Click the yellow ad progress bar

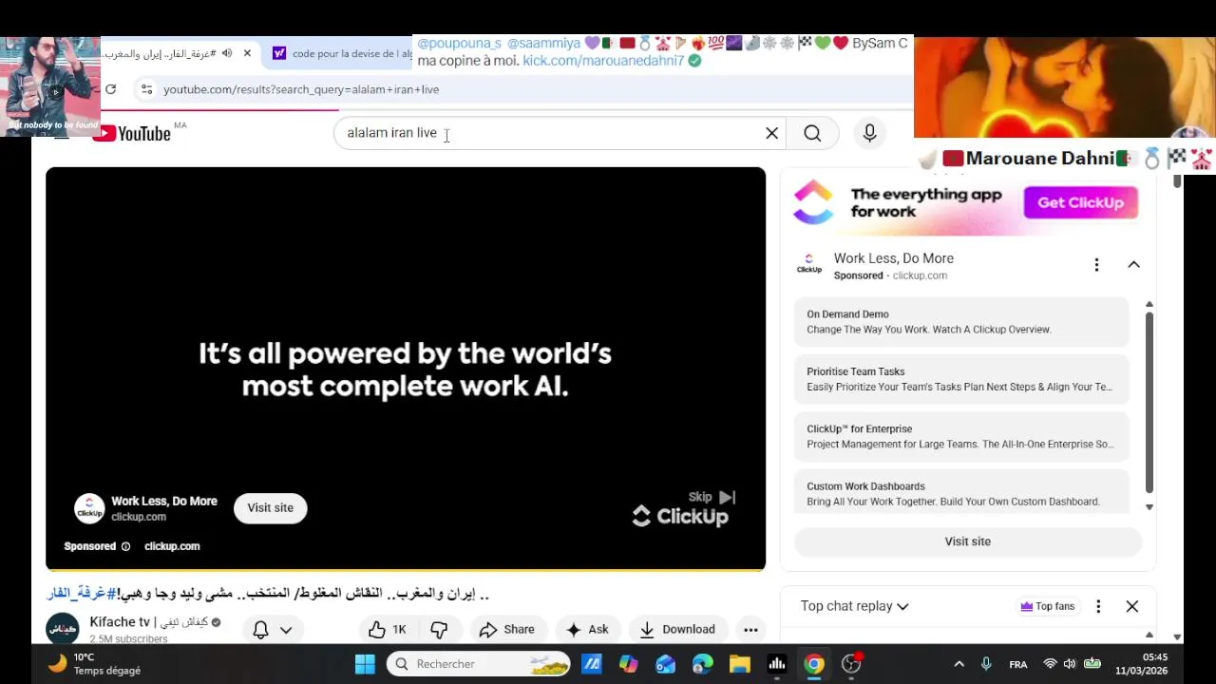[406, 569]
